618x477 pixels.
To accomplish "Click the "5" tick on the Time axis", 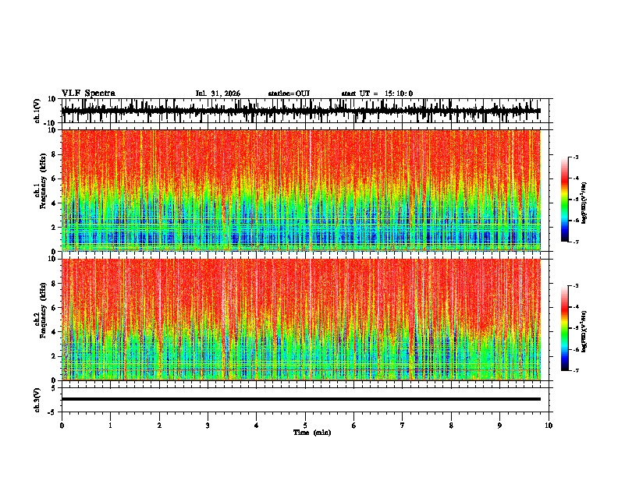I will pyautogui.click(x=305, y=426).
